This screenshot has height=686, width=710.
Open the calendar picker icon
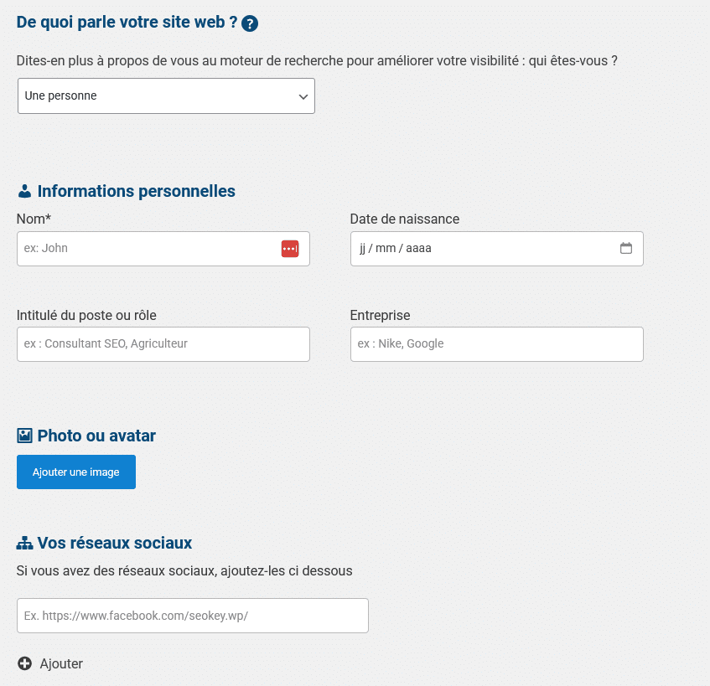pos(625,248)
